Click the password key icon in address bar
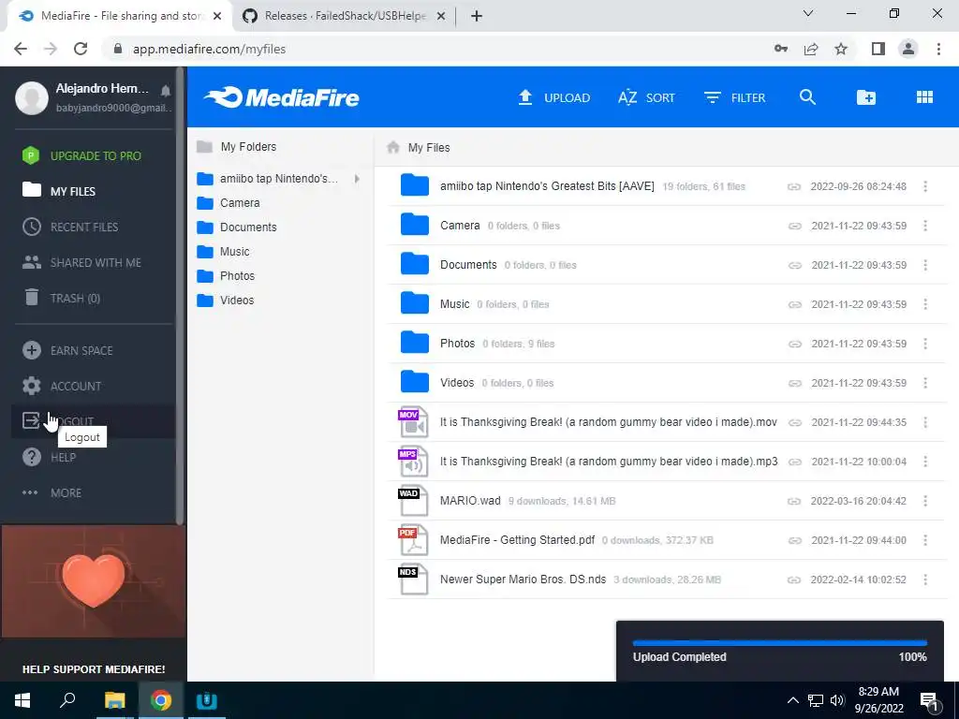The height and width of the screenshot is (719, 959). (781, 49)
